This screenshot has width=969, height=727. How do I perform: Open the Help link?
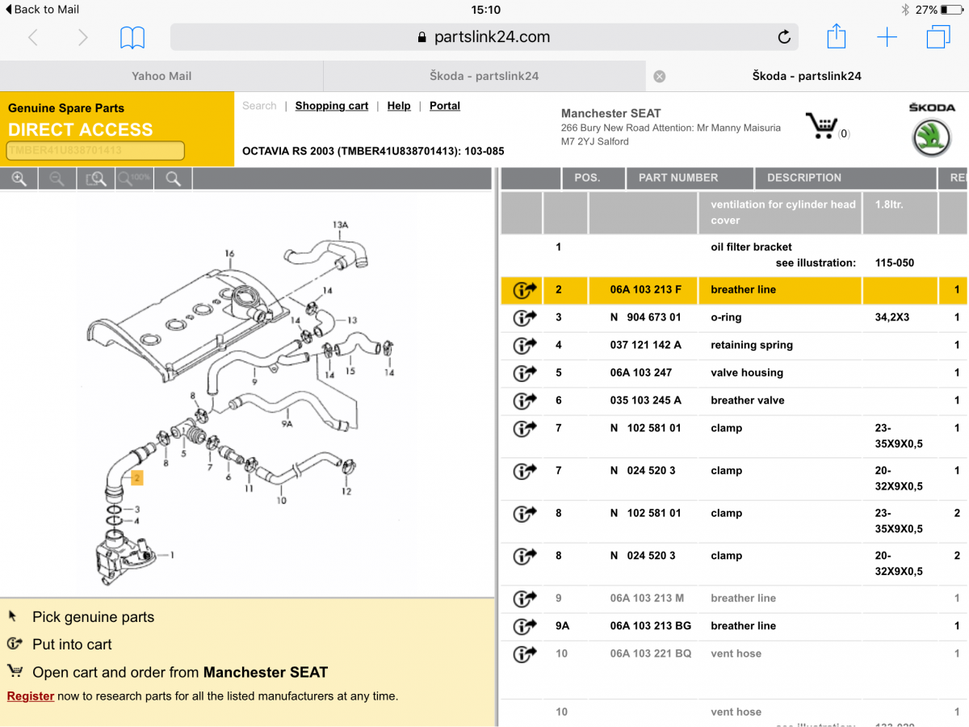click(399, 106)
